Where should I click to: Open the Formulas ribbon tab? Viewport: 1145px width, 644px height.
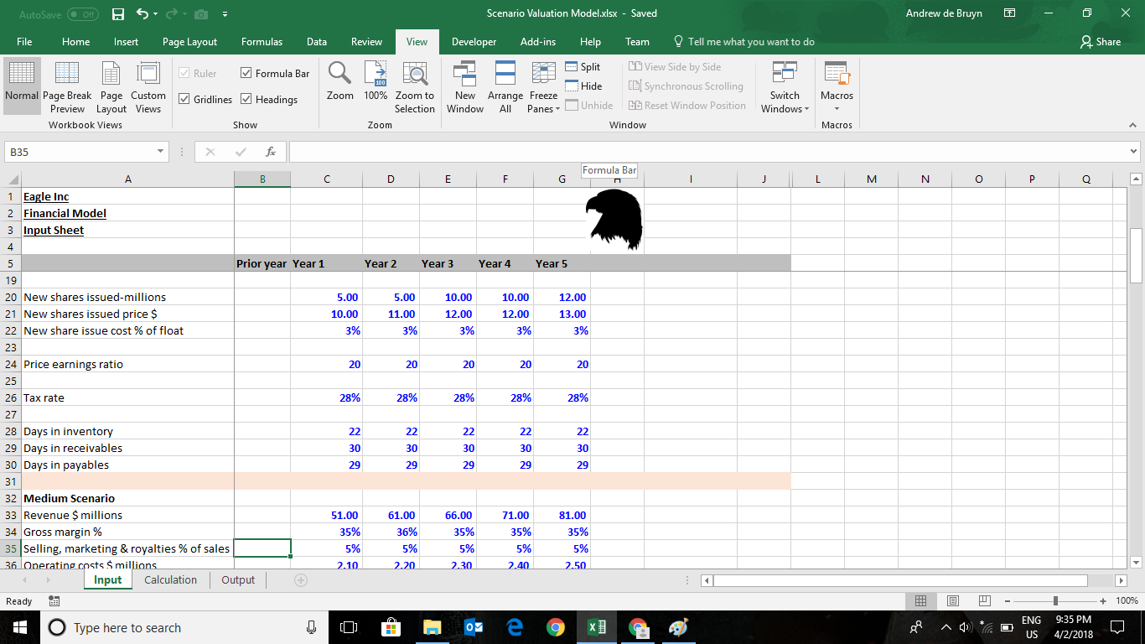[262, 42]
